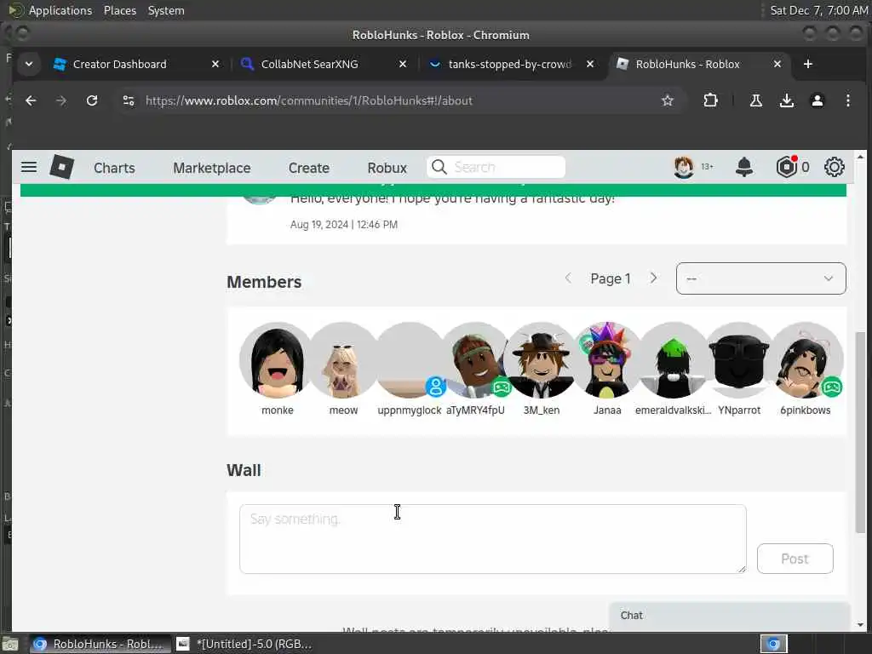Open member Janaa's avatar

(x=607, y=360)
